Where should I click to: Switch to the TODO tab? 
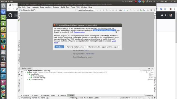click(35, 95)
